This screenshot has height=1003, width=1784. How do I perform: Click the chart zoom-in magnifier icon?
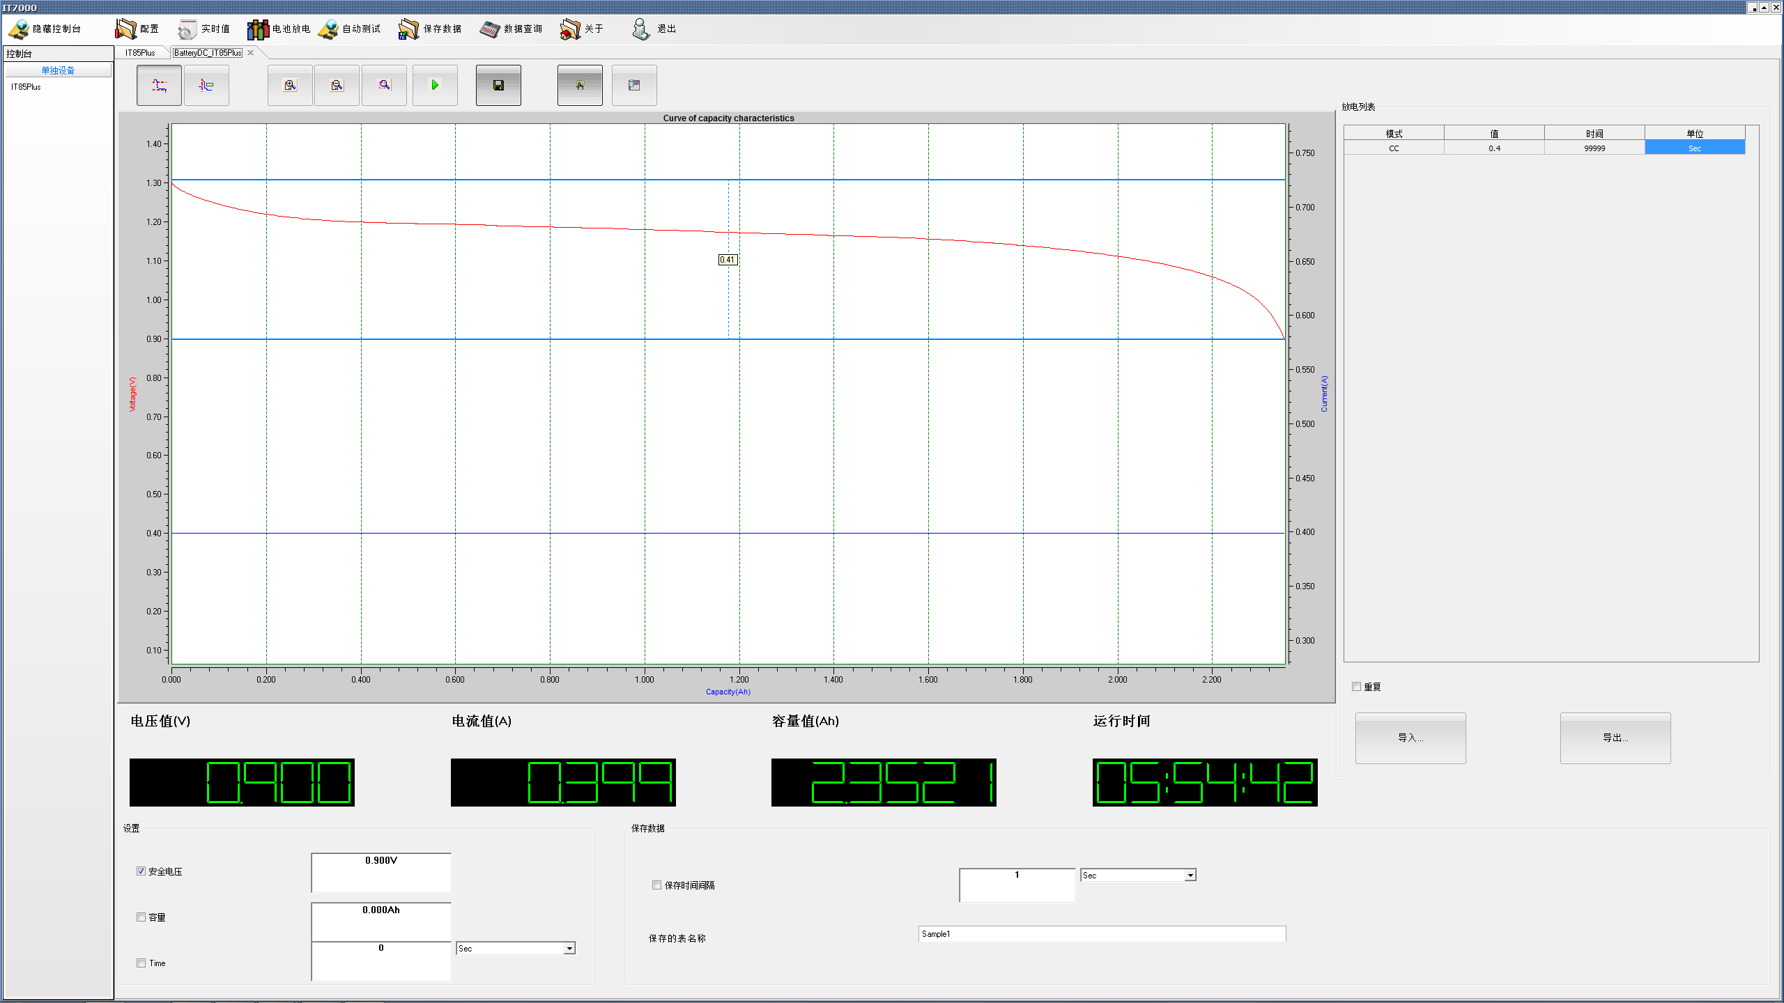290,85
